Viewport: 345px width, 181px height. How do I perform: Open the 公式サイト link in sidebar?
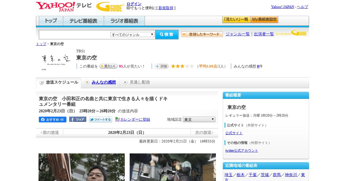(234, 133)
